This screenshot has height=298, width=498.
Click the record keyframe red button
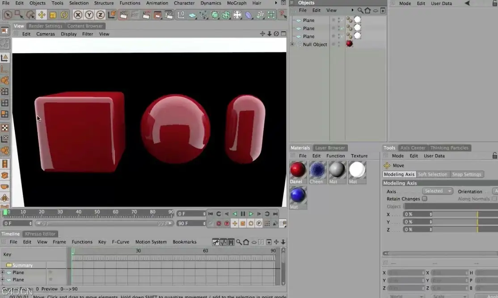[219, 223]
